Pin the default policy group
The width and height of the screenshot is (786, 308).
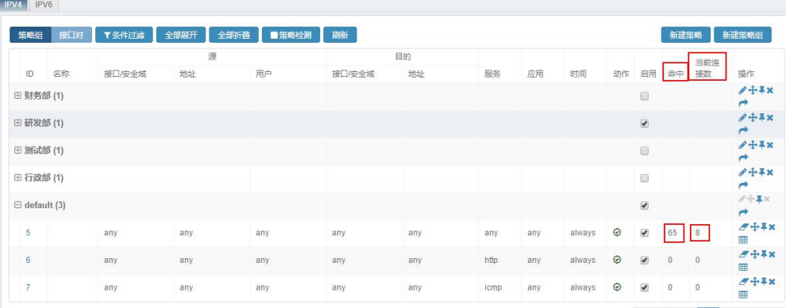coord(759,199)
